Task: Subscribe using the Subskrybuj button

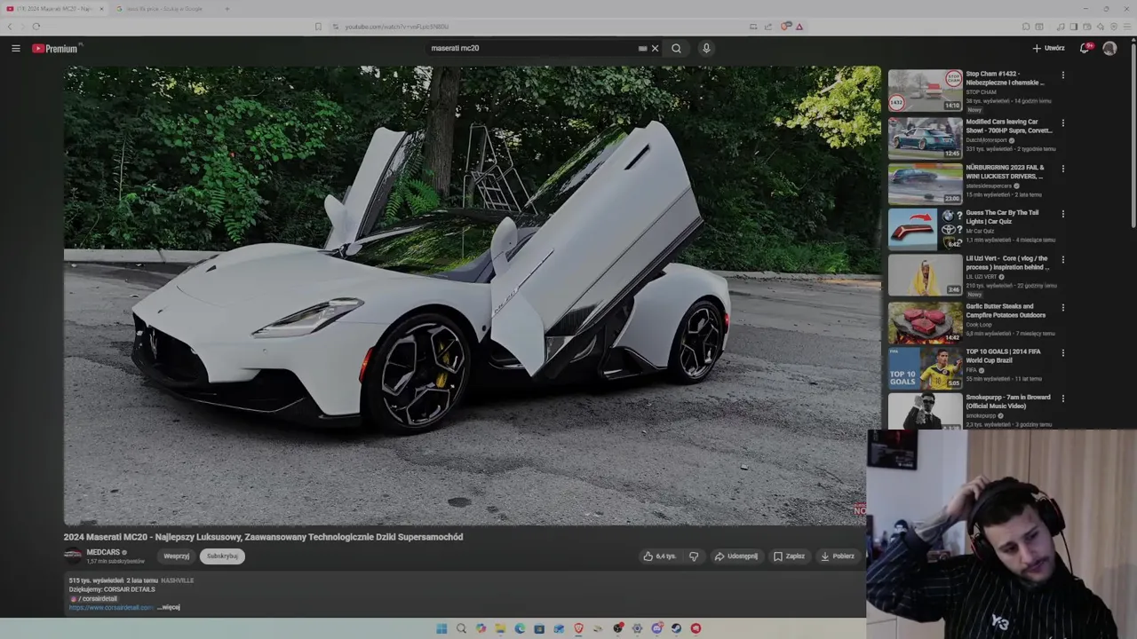Action: coord(222,556)
